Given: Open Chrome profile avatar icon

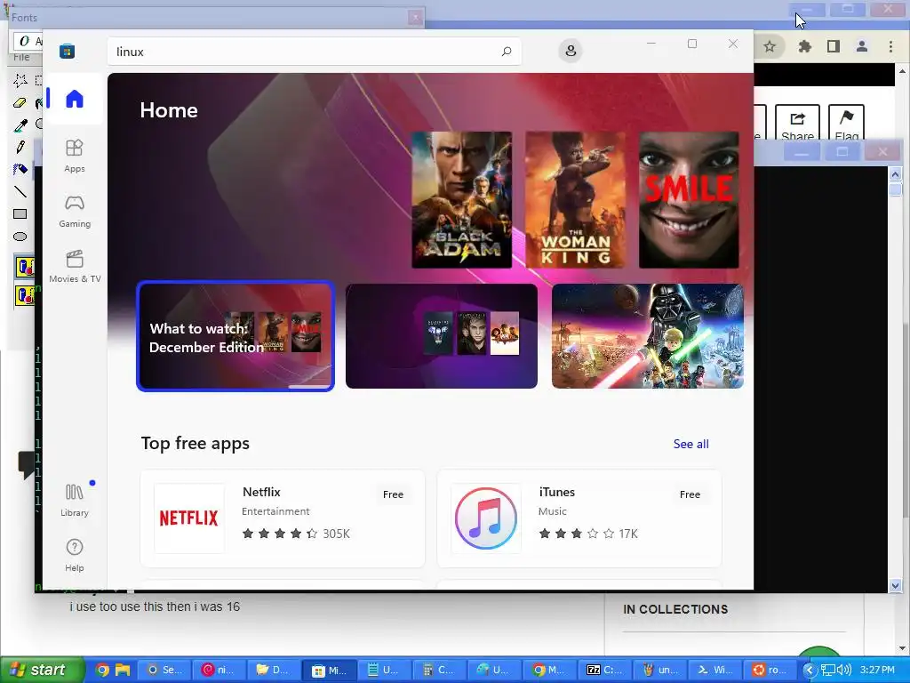Looking at the screenshot, I should pyautogui.click(x=862, y=46).
